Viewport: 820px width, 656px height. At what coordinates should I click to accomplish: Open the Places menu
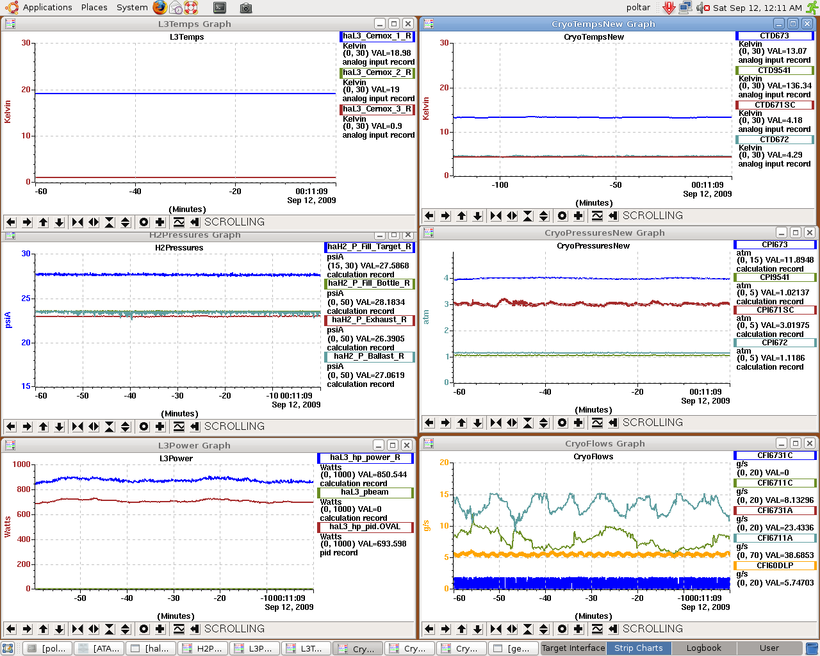(94, 8)
